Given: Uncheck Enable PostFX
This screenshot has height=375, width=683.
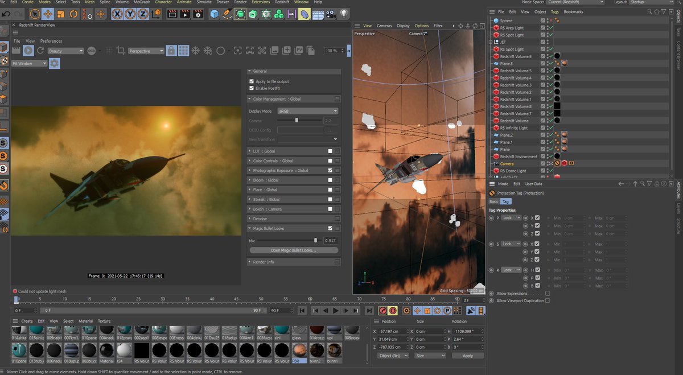Looking at the screenshot, I should point(252,88).
